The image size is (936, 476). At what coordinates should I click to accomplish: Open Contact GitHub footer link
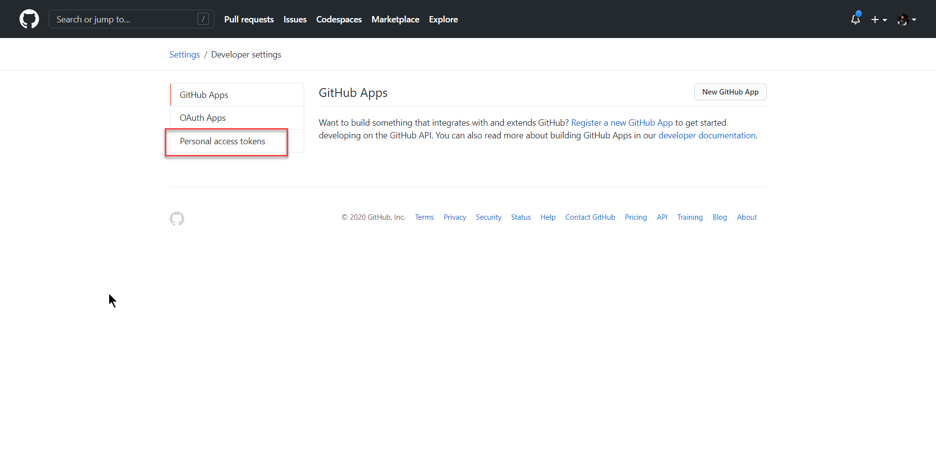(590, 217)
